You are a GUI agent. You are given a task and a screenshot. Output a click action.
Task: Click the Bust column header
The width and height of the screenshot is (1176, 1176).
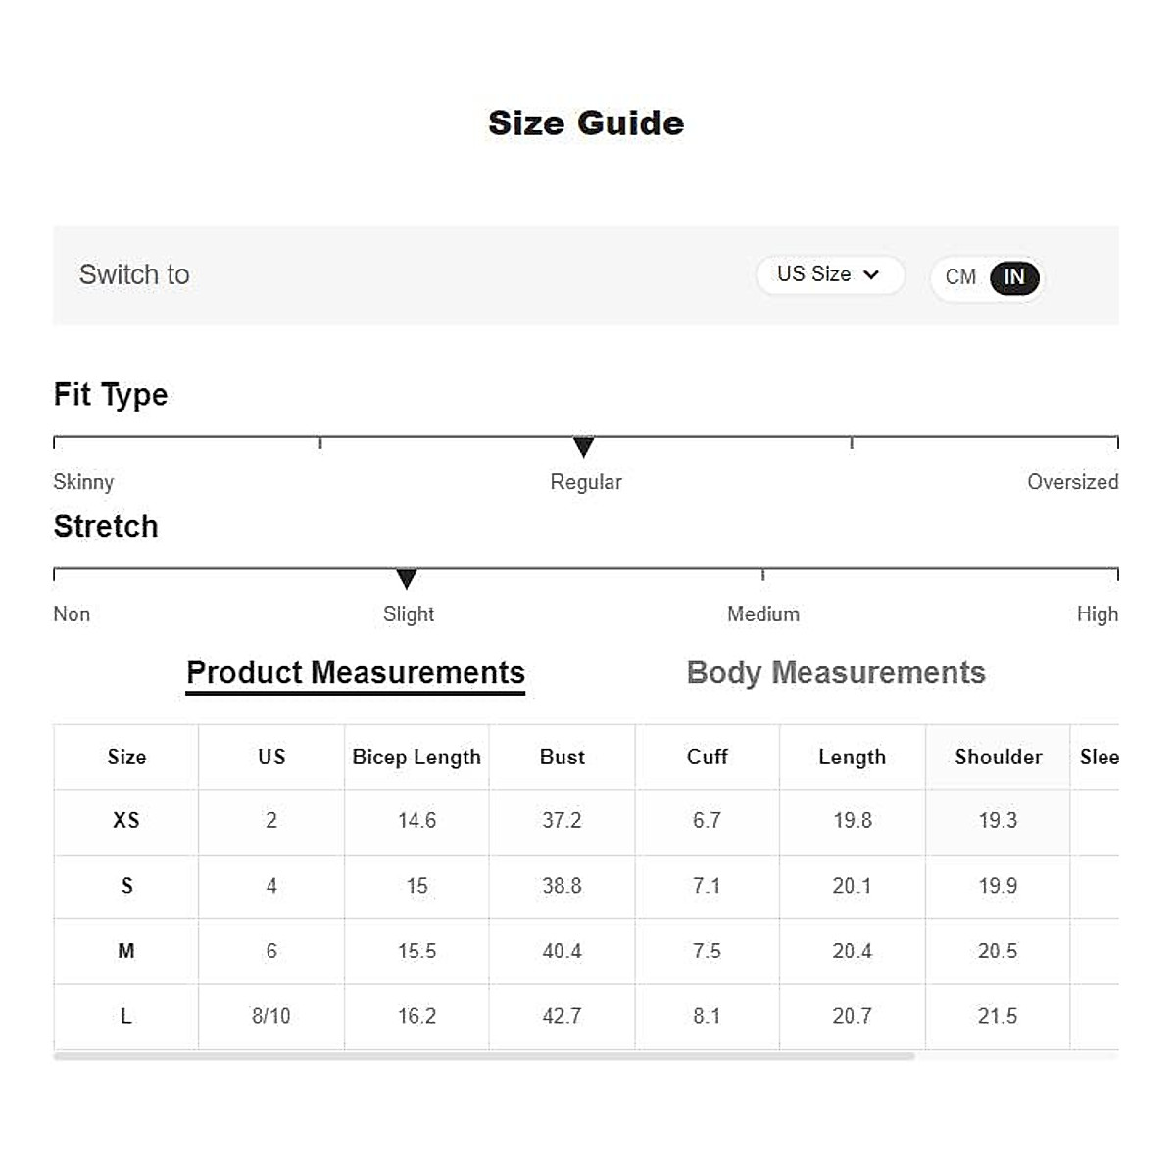click(563, 758)
